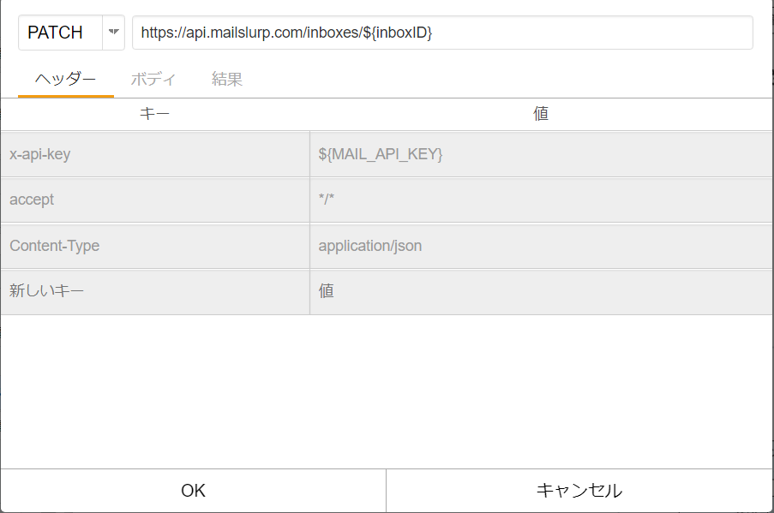Screen dimensions: 774x513
Task: Click the accept header key cell
Action: pos(155,200)
